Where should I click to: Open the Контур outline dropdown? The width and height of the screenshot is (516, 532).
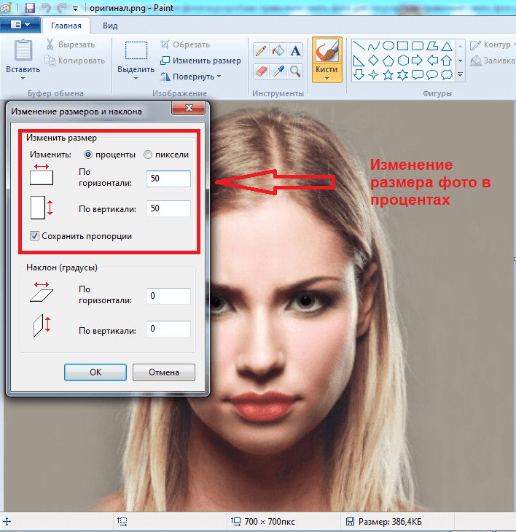click(x=493, y=44)
